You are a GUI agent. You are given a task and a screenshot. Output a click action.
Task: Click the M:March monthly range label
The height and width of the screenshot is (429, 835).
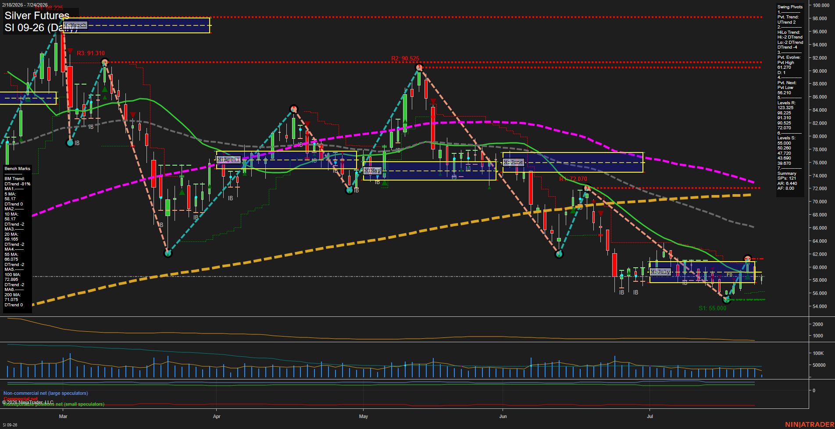pyautogui.click(x=75, y=25)
